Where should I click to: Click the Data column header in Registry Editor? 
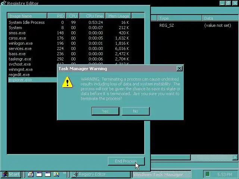220,18
